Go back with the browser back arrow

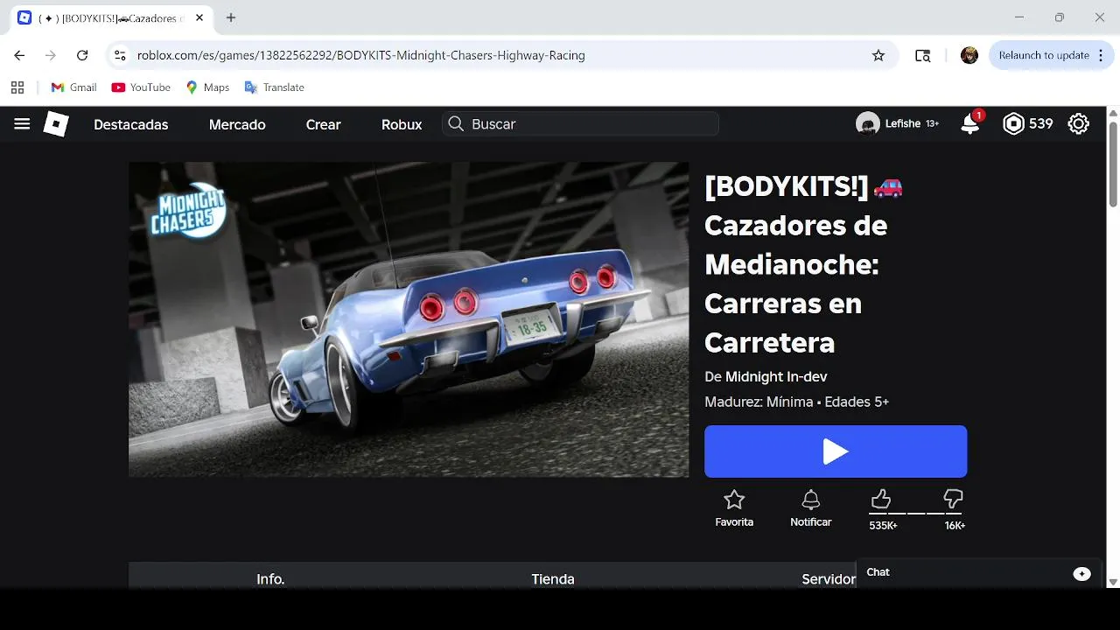tap(19, 55)
